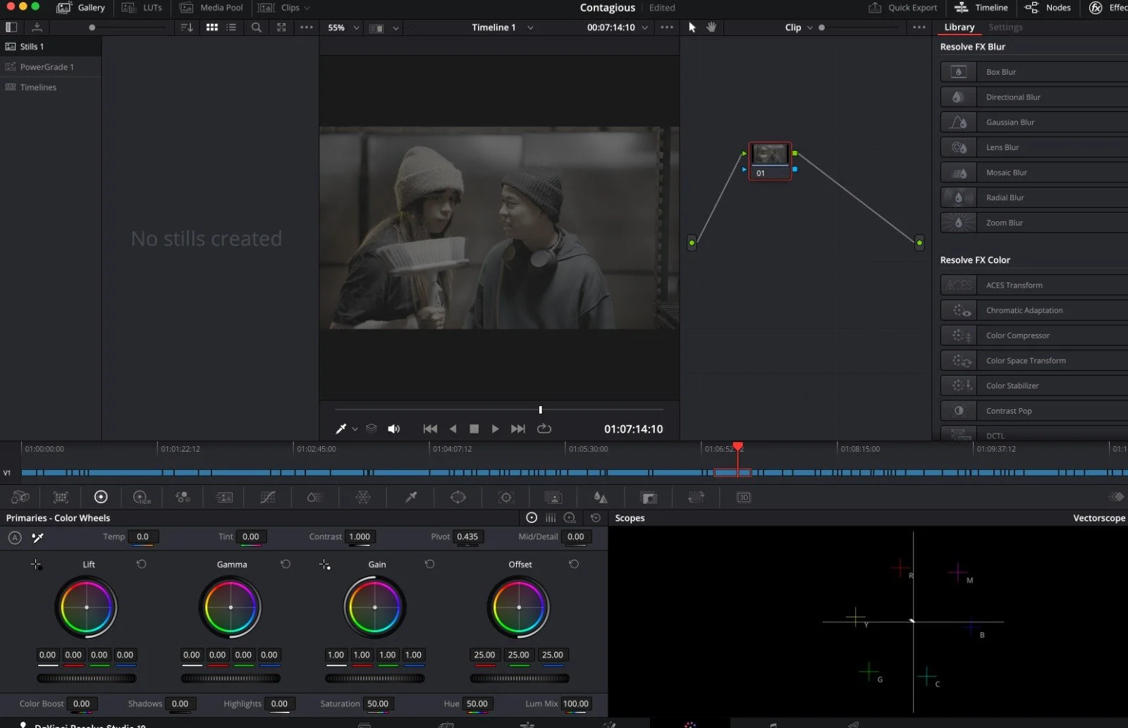1128x728 pixels.
Task: Reset the Offset color wheel
Action: point(574,564)
